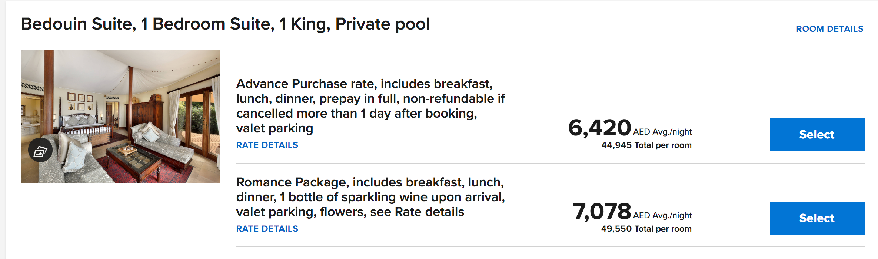Click the 7,078 average nightly price

click(x=602, y=212)
